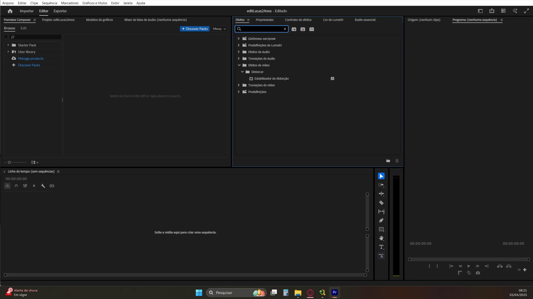This screenshot has width=533, height=299.
Task: Select the Pen tool
Action: tap(381, 220)
